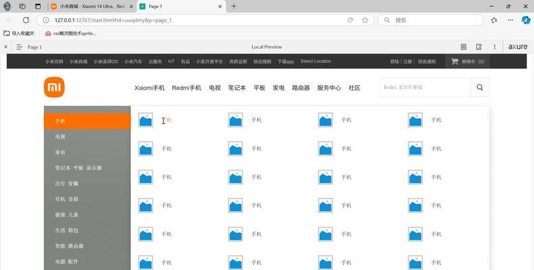Viewport: 534px width, 270px height.
Task: Select 笔记本 平板 显示器 sidebar category
Action: [x=87, y=168]
